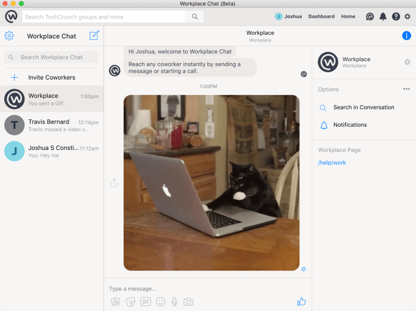416x311 pixels.
Task: Go to Dashboard in top navigation
Action: point(321,17)
